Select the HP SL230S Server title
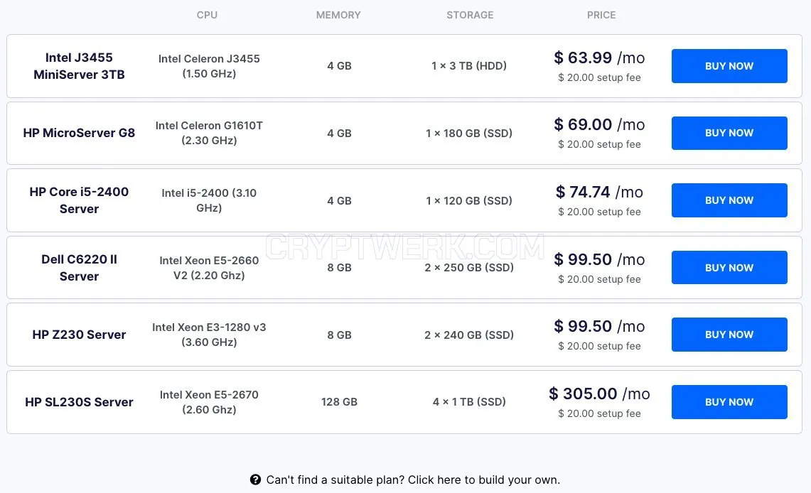Screen dimensions: 811x493 tap(79, 402)
